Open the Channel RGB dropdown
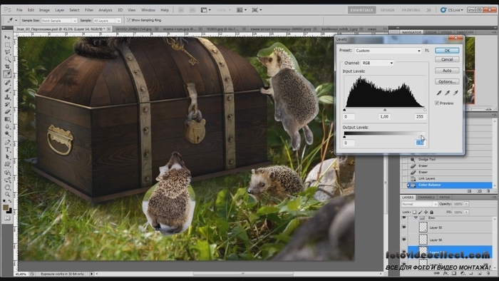The width and height of the screenshot is (499, 281). pyautogui.click(x=378, y=63)
